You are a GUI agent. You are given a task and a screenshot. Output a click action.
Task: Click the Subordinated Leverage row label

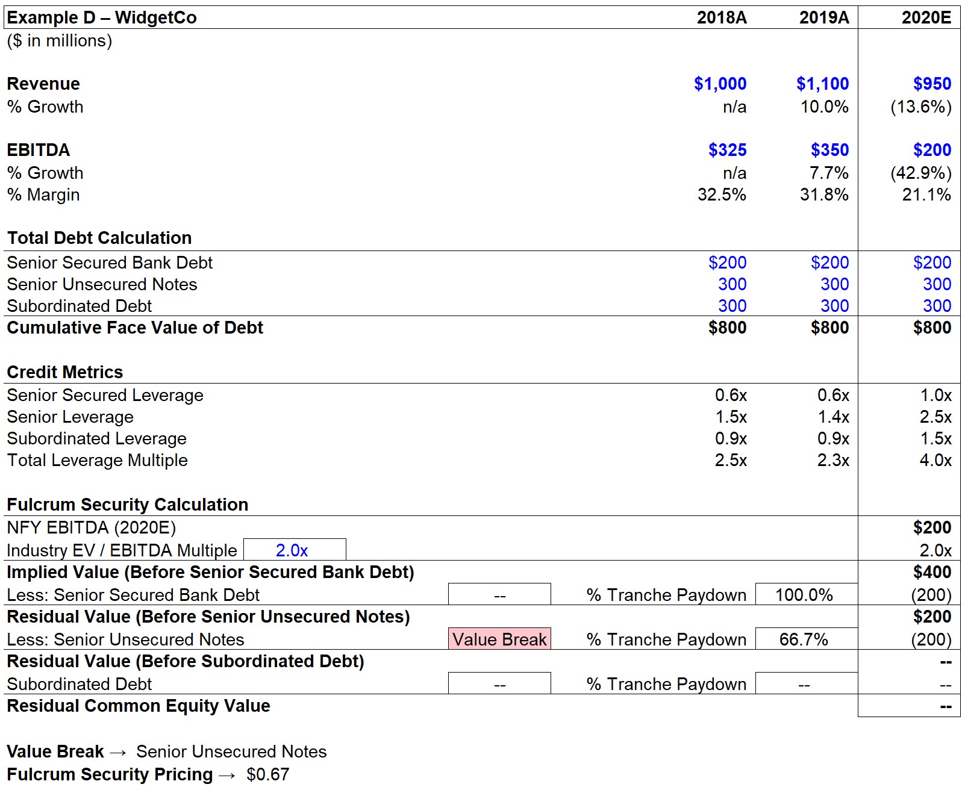pos(97,438)
